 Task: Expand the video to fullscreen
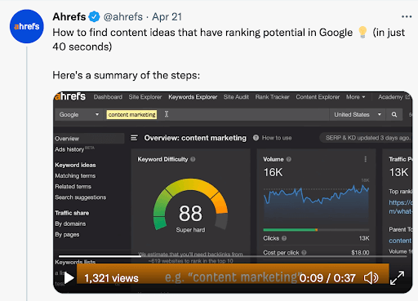click(x=397, y=278)
